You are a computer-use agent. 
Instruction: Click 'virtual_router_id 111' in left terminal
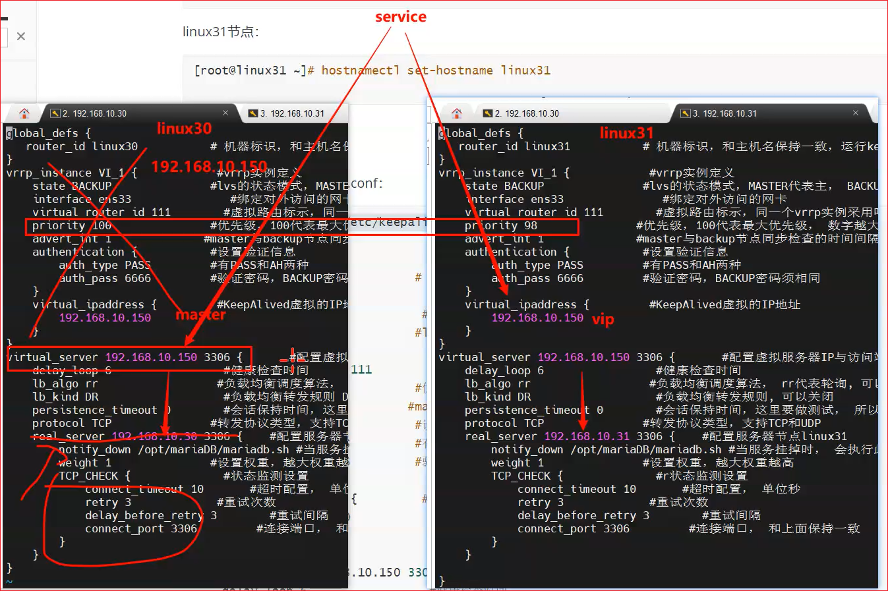click(x=102, y=212)
